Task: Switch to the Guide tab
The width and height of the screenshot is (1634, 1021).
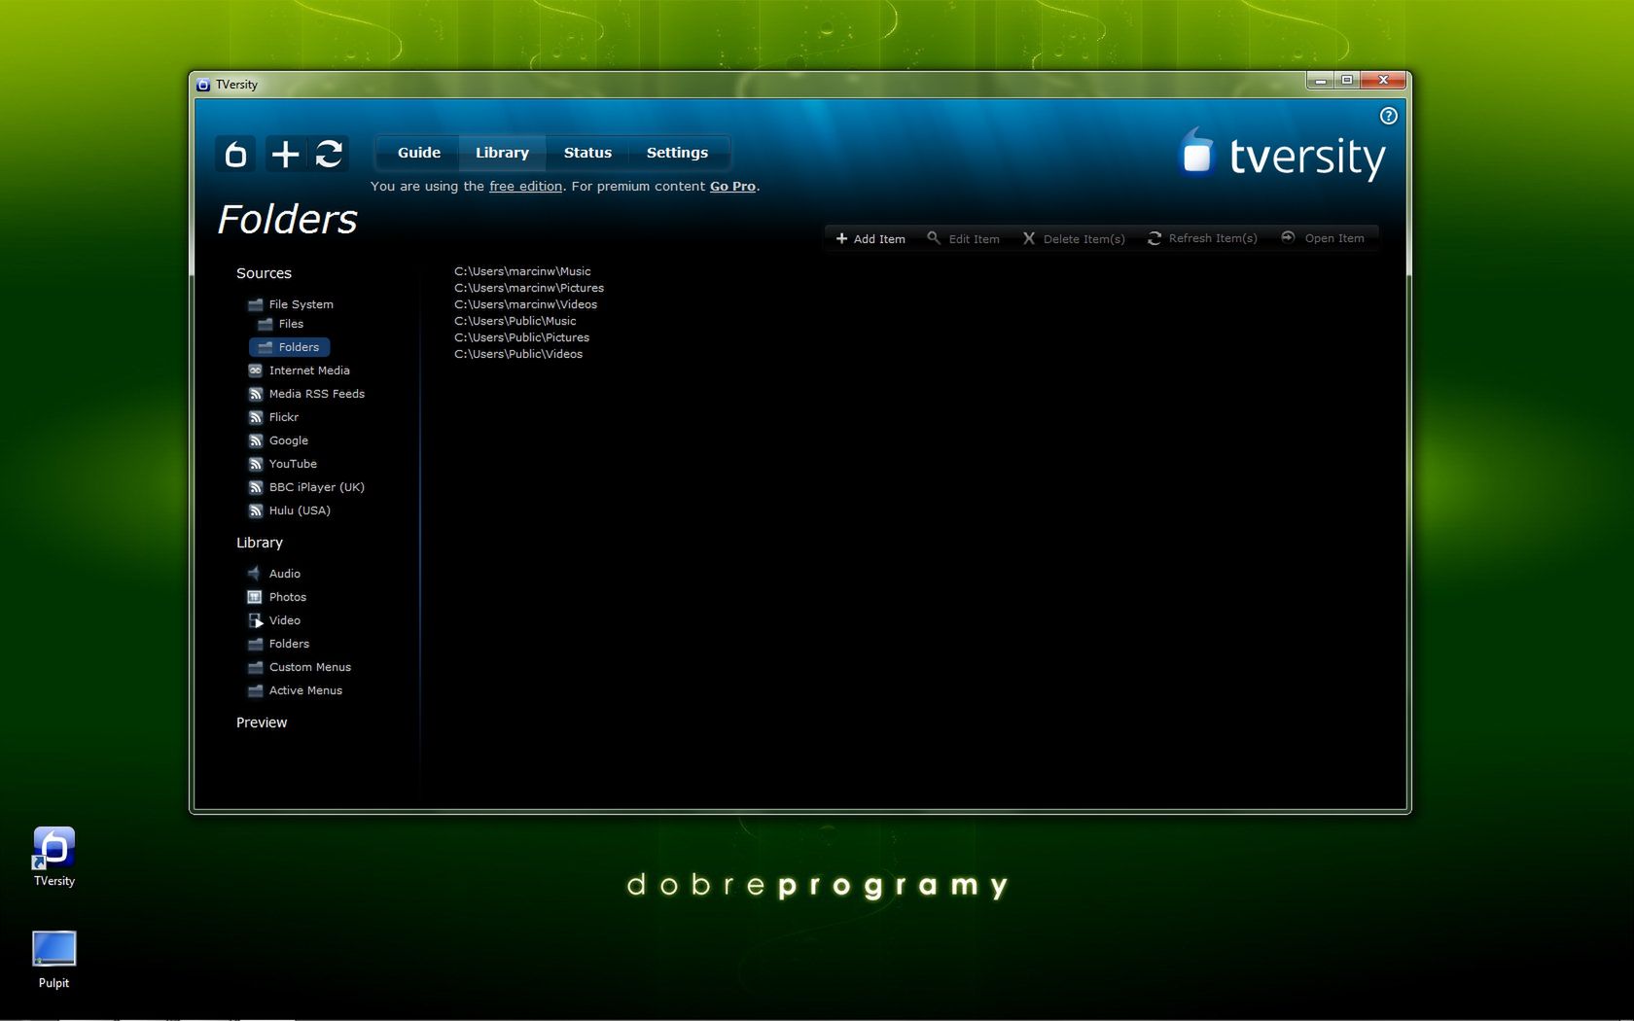Action: [x=418, y=153]
